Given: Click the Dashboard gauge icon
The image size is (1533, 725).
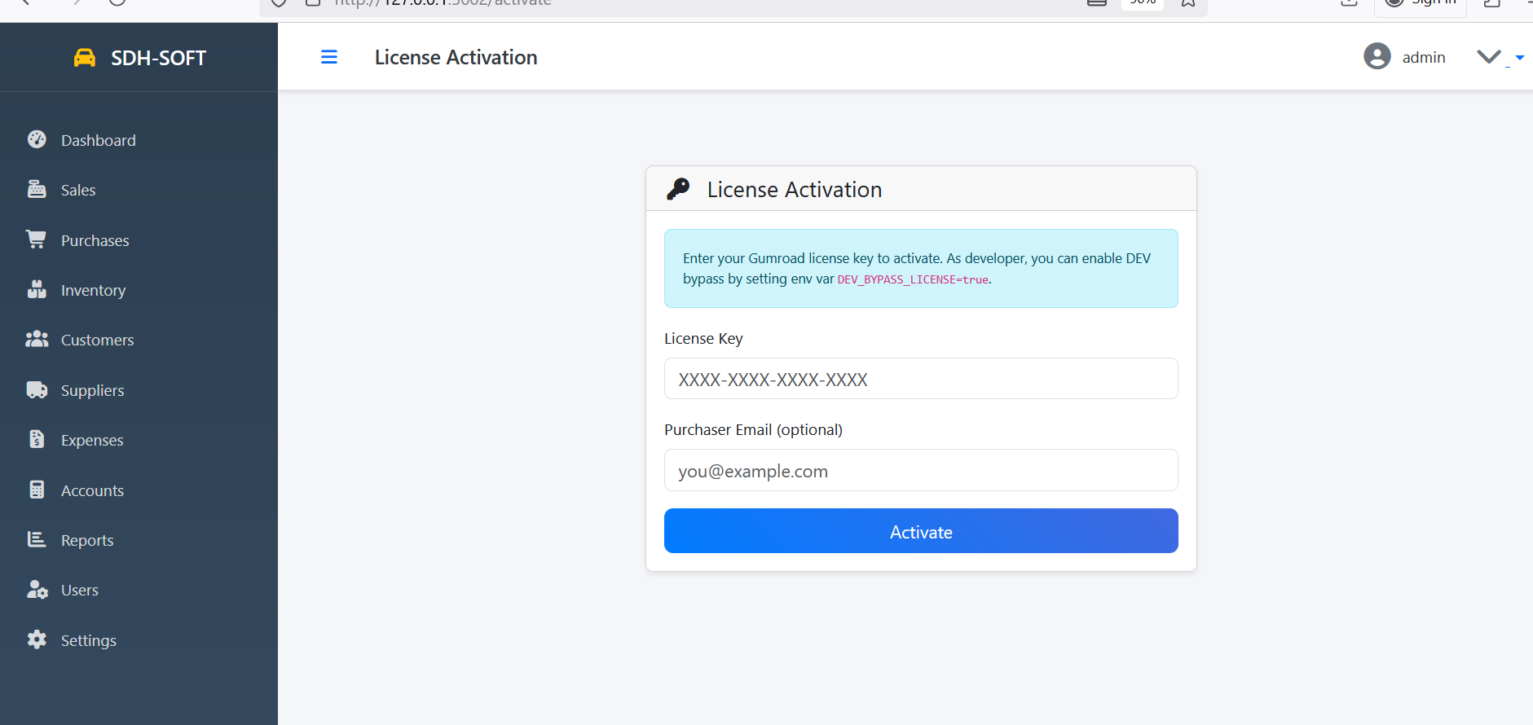Looking at the screenshot, I should pos(37,139).
